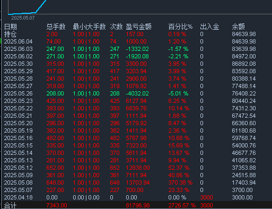Select the 持仓 row label
Image resolution: width=272 pixels, height=209 pixels.
pyautogui.click(x=11, y=34)
